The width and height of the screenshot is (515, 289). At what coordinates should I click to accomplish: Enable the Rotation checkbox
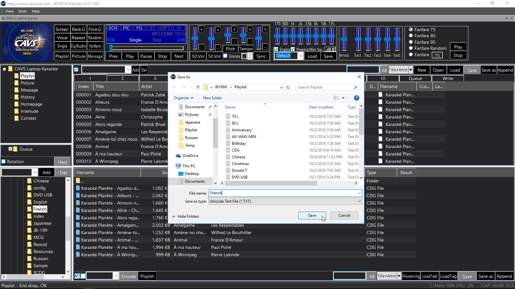(4, 162)
